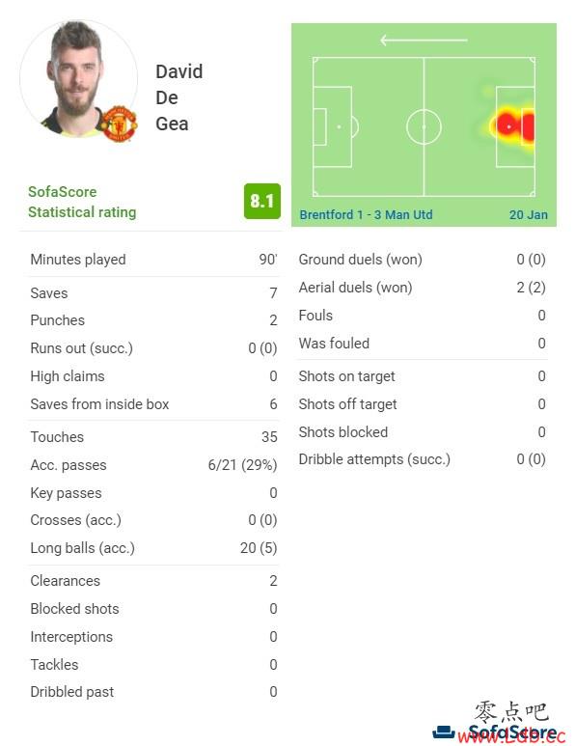Click the 20 Jan match date
The width and height of the screenshot is (575, 746).
click(x=529, y=214)
